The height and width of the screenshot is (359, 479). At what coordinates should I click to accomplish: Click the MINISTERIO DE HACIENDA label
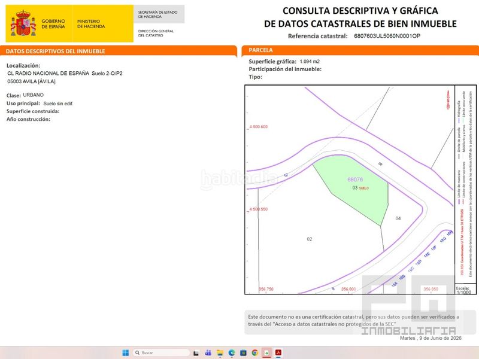(91, 24)
